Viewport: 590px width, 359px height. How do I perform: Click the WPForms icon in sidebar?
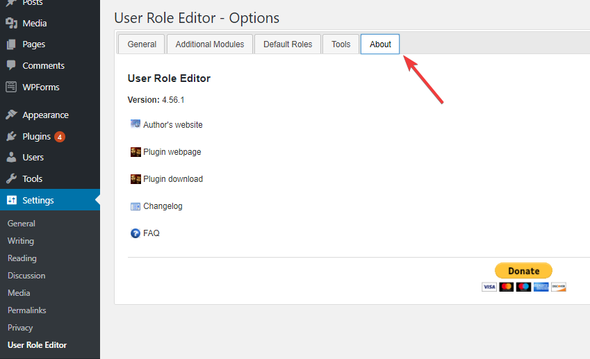point(11,87)
